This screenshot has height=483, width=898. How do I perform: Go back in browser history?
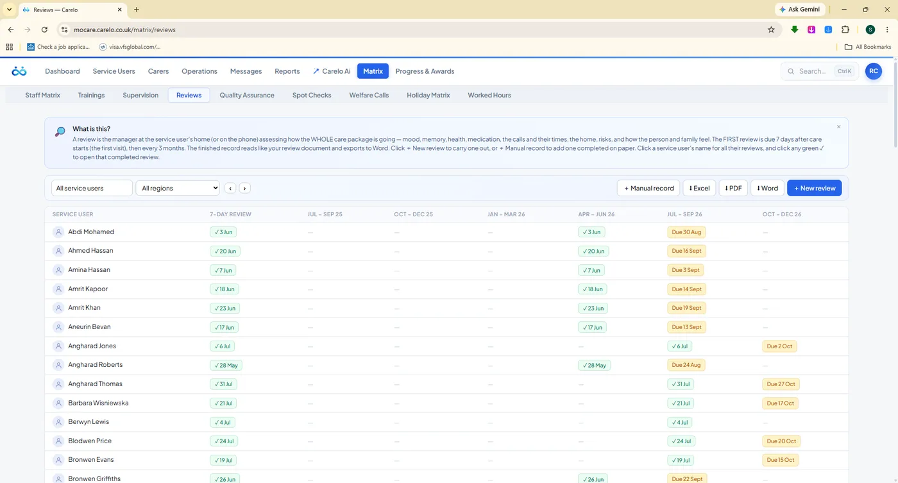click(11, 30)
